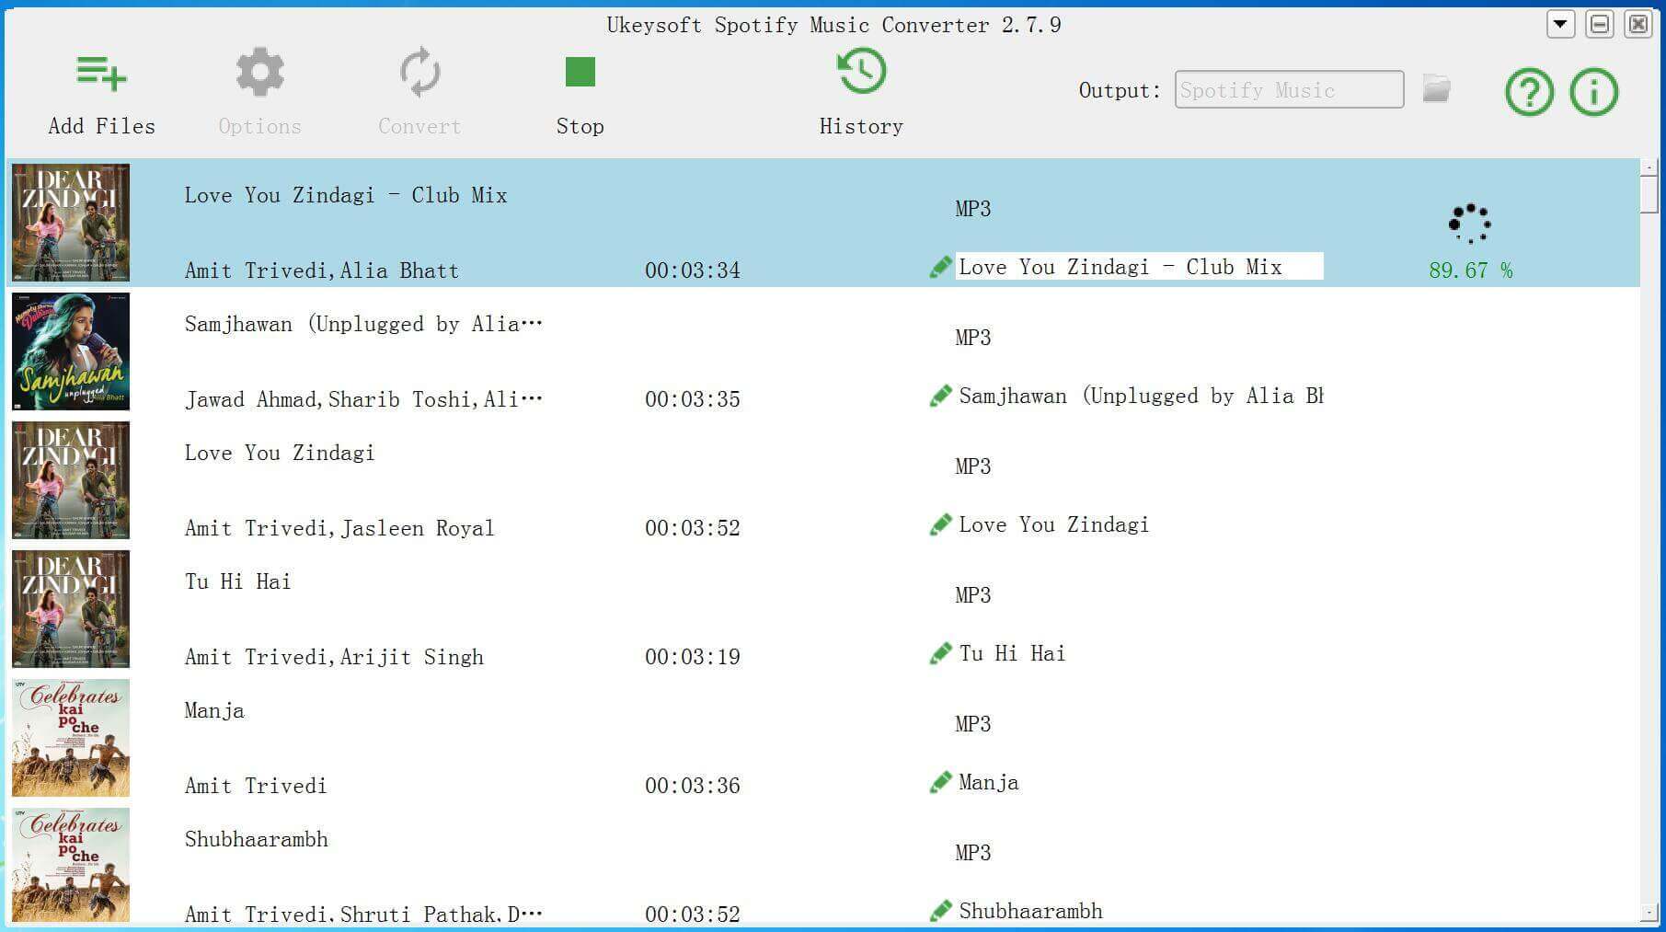Click pencil icon beside Love You Zindagi output
The image size is (1666, 932).
click(940, 524)
